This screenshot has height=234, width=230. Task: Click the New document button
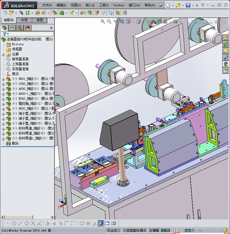(x=168, y=5)
